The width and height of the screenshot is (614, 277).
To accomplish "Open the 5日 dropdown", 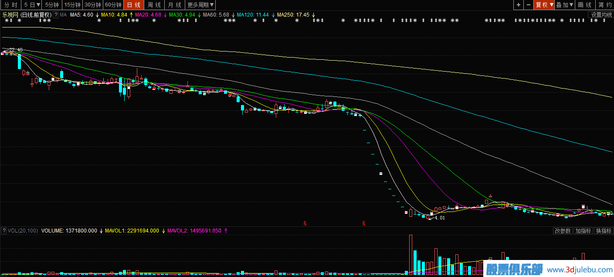I will pos(32,5).
